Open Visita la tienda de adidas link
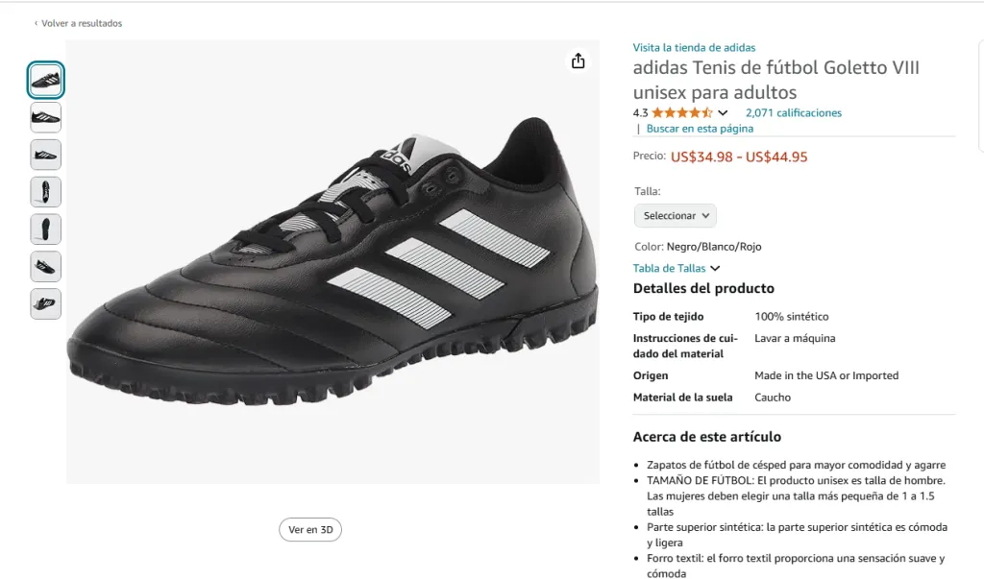Screen dimensions: 984x579 pyautogui.click(x=694, y=47)
